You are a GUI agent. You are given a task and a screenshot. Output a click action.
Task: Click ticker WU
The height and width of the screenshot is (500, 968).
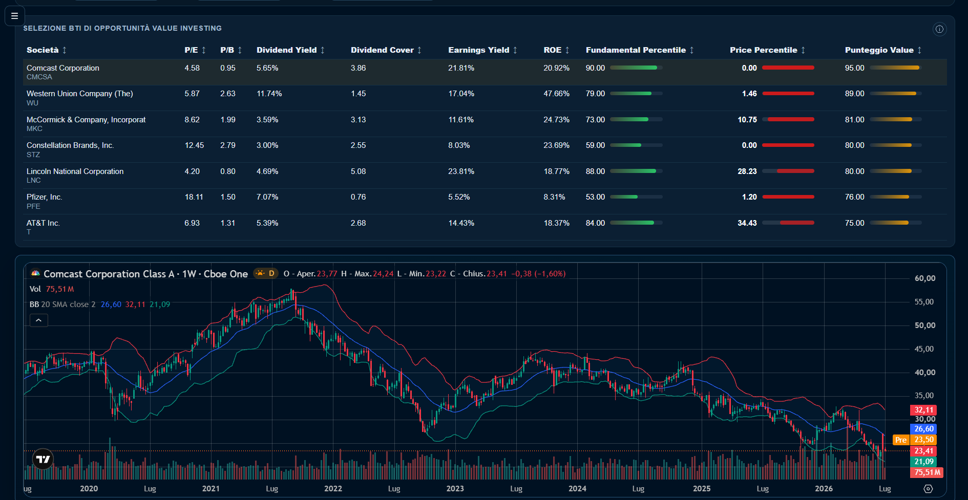point(32,103)
